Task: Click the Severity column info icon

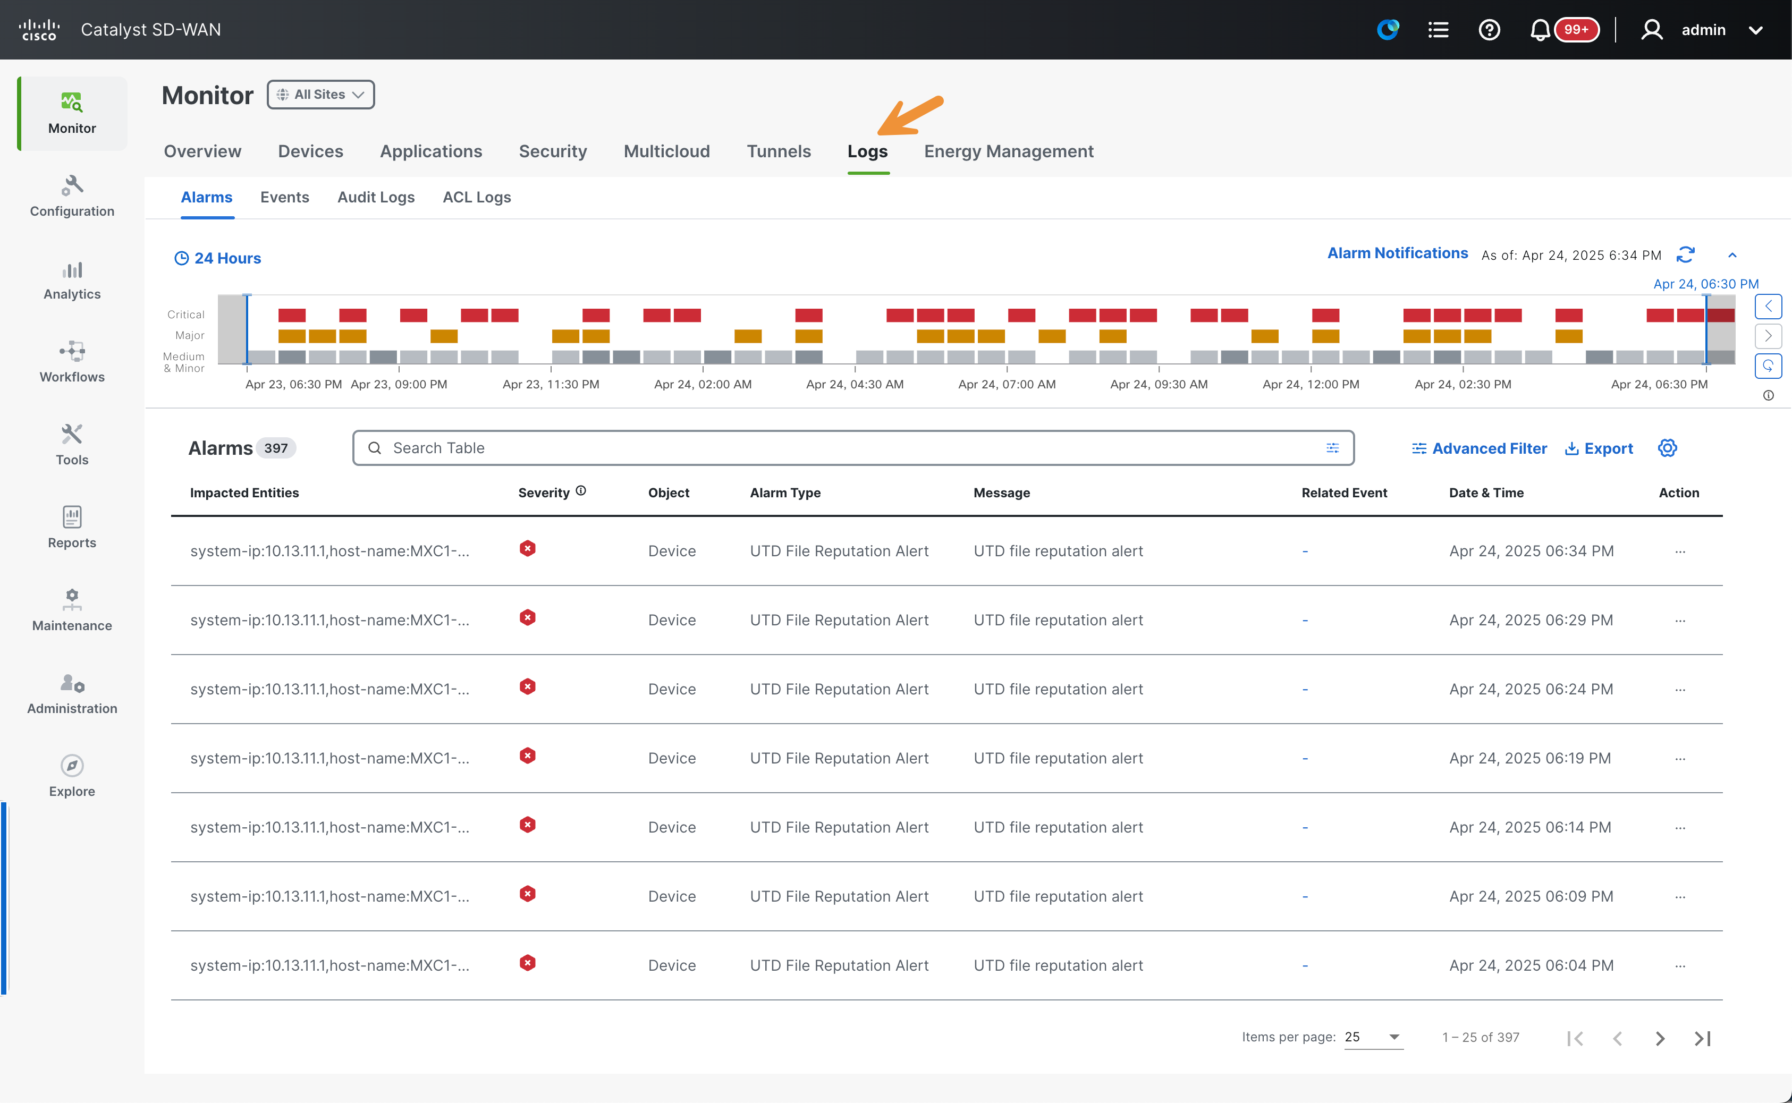Action: click(x=581, y=491)
